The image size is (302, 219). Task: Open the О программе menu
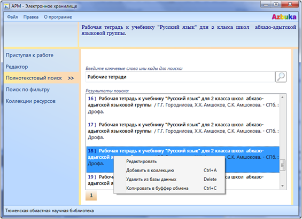58,17
